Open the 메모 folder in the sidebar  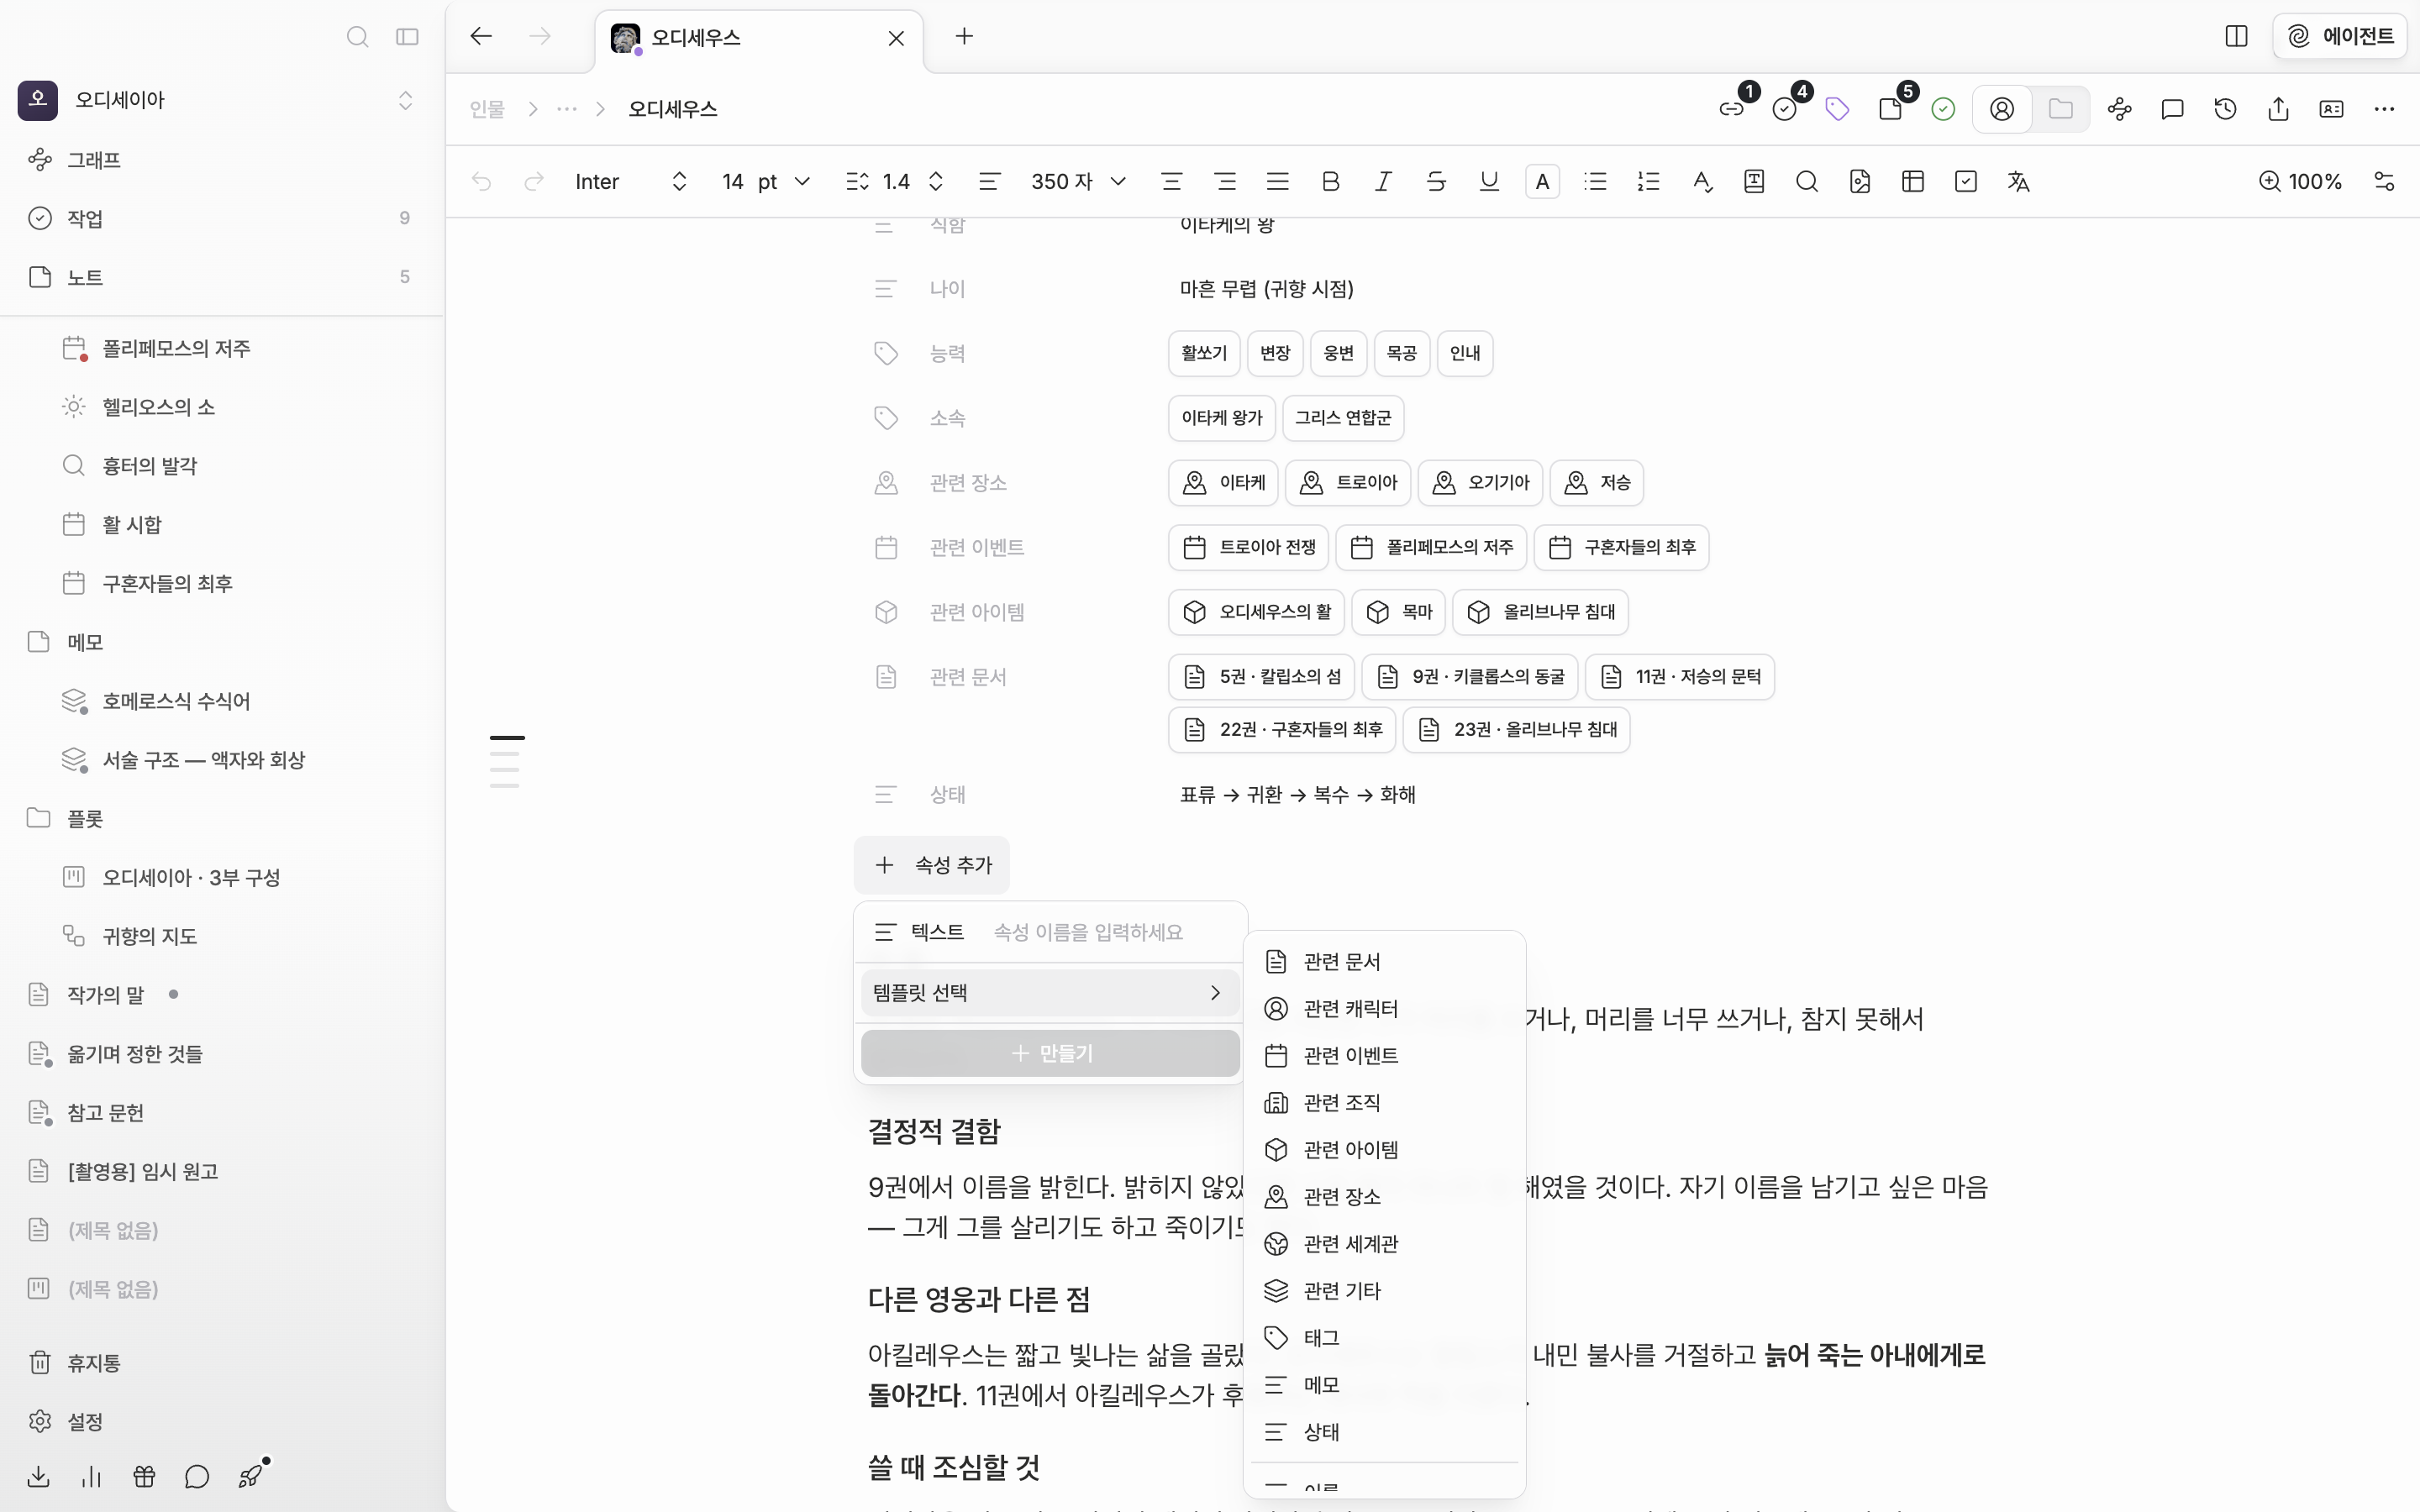221,642
